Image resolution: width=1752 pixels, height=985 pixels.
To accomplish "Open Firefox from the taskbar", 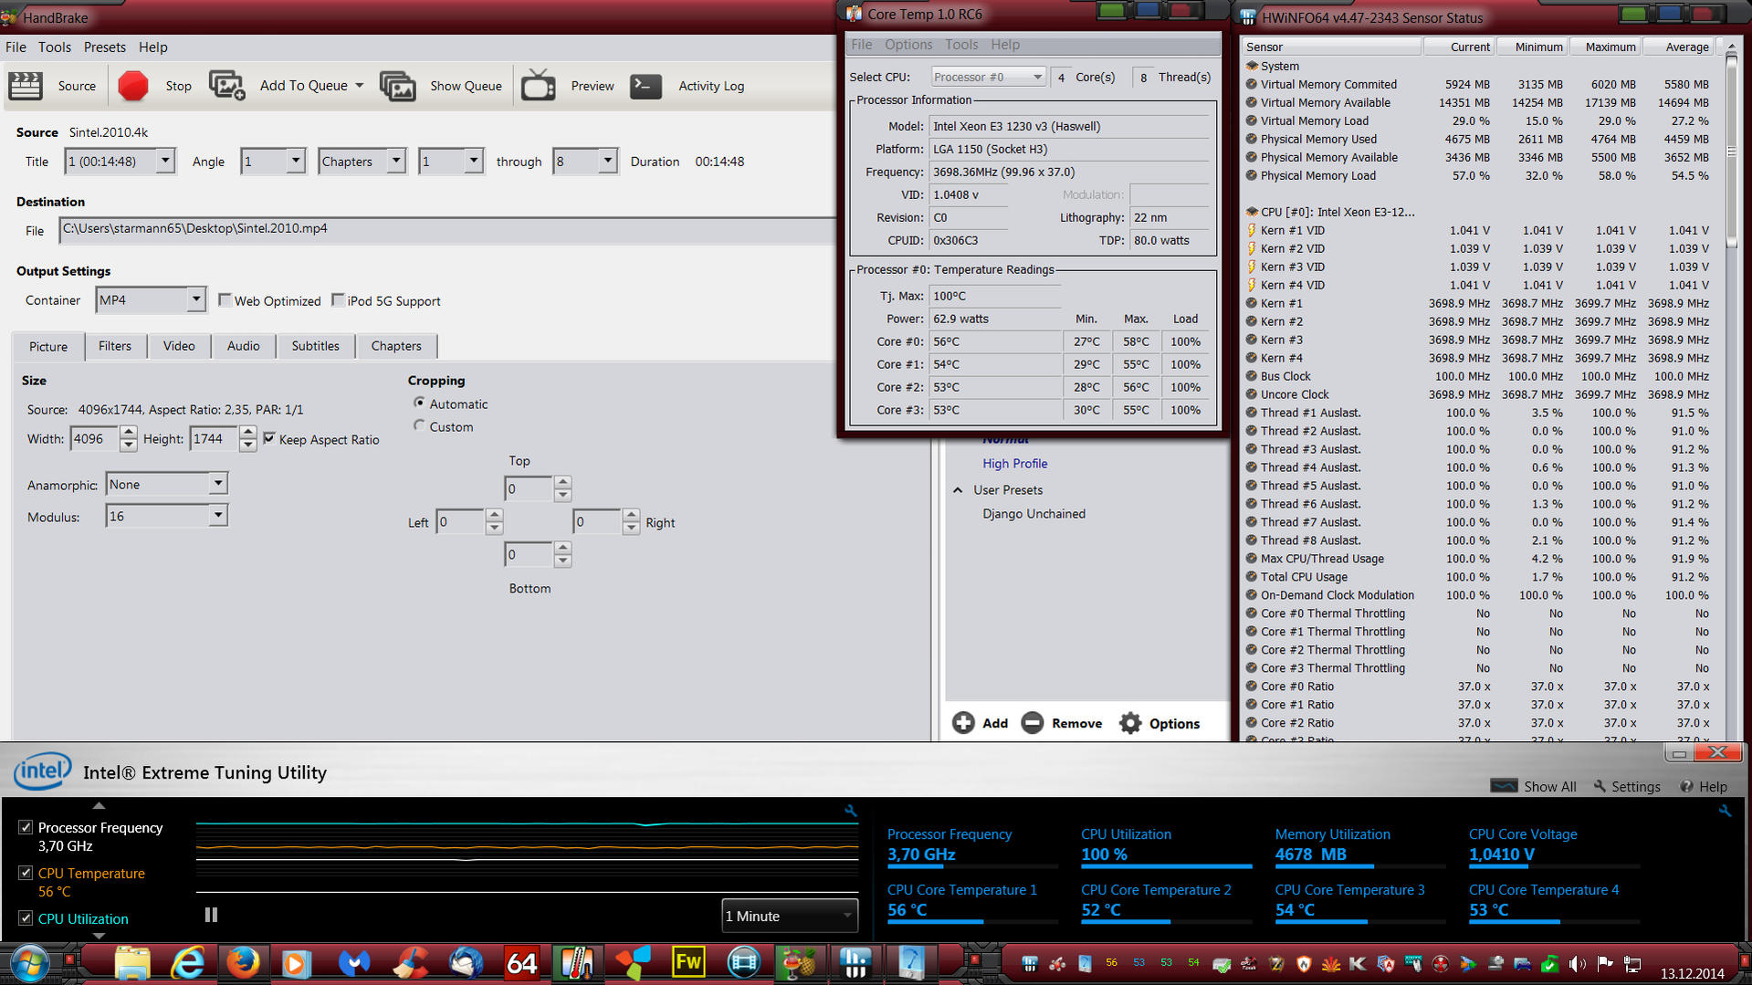I will [x=243, y=963].
